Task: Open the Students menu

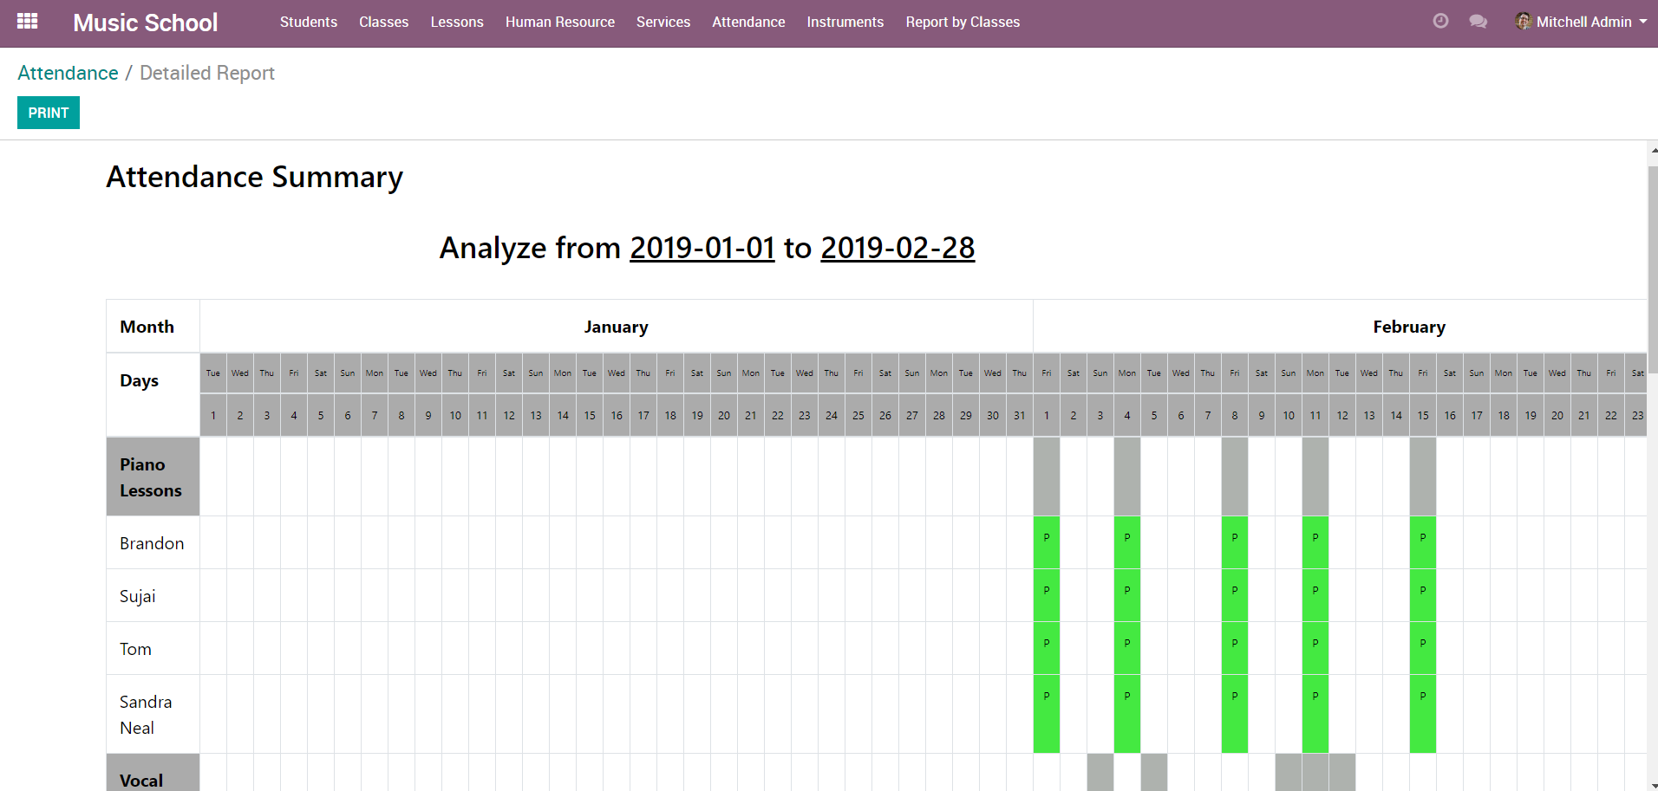Action: point(308,22)
